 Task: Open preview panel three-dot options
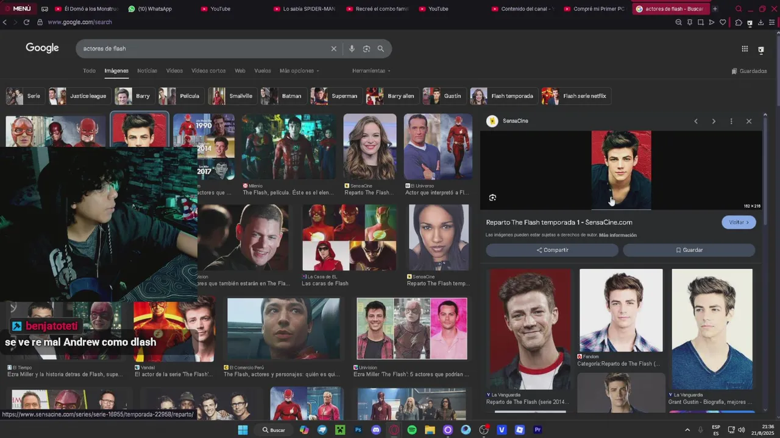731,121
